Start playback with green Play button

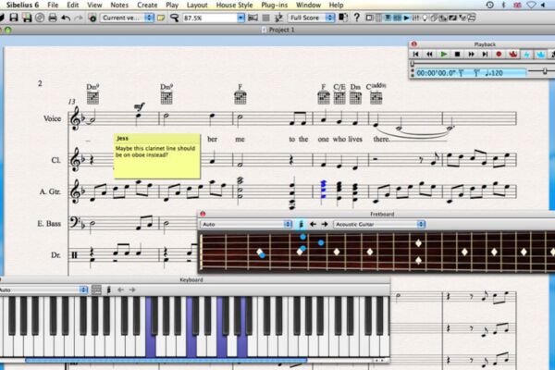(443, 55)
